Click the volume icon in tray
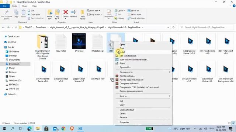Viewport: 236px width, 132px height. click(x=206, y=129)
